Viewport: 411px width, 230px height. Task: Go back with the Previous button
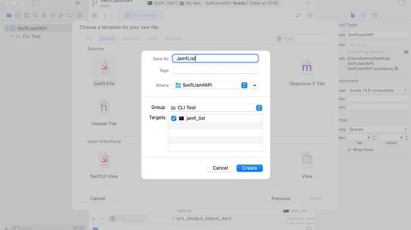(x=281, y=198)
